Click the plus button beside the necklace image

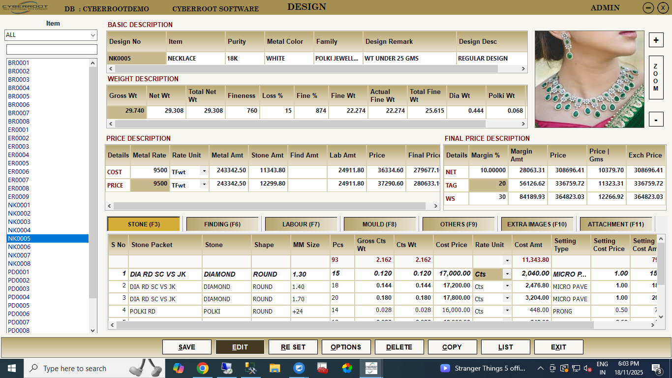click(656, 40)
